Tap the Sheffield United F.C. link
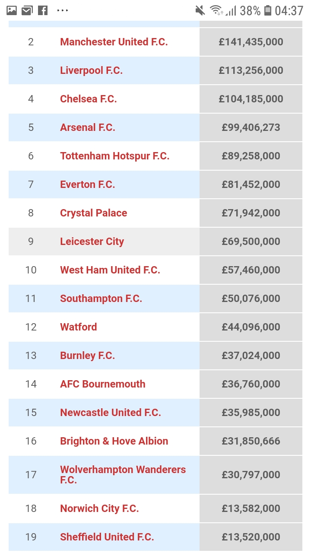The width and height of the screenshot is (311, 553). 107,537
